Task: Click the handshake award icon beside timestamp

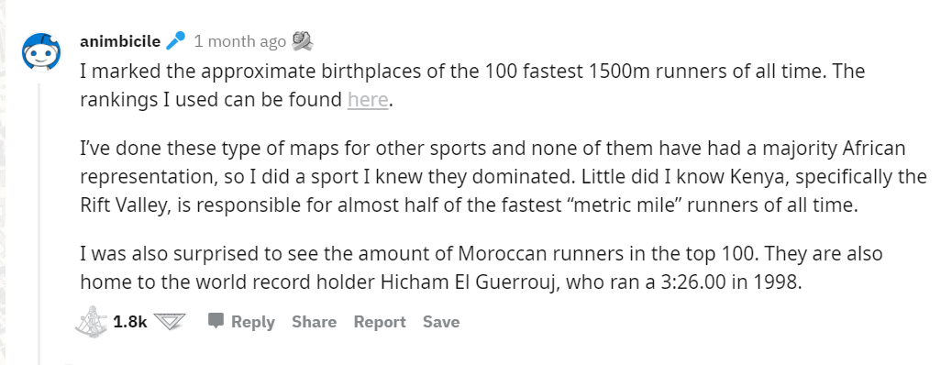Action: coord(303,40)
